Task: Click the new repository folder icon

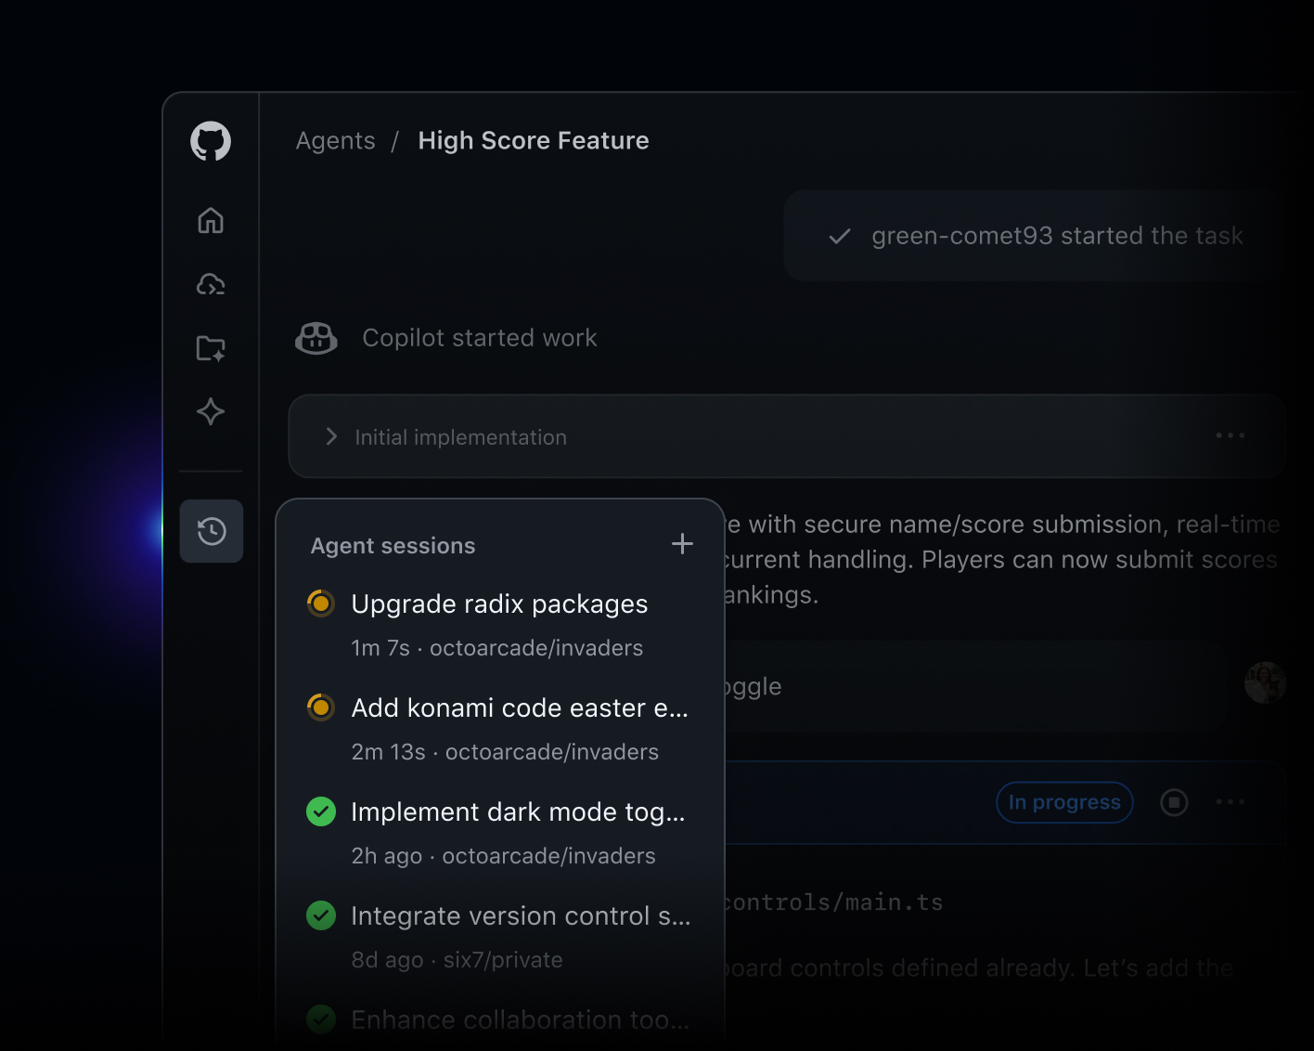Action: (x=211, y=348)
